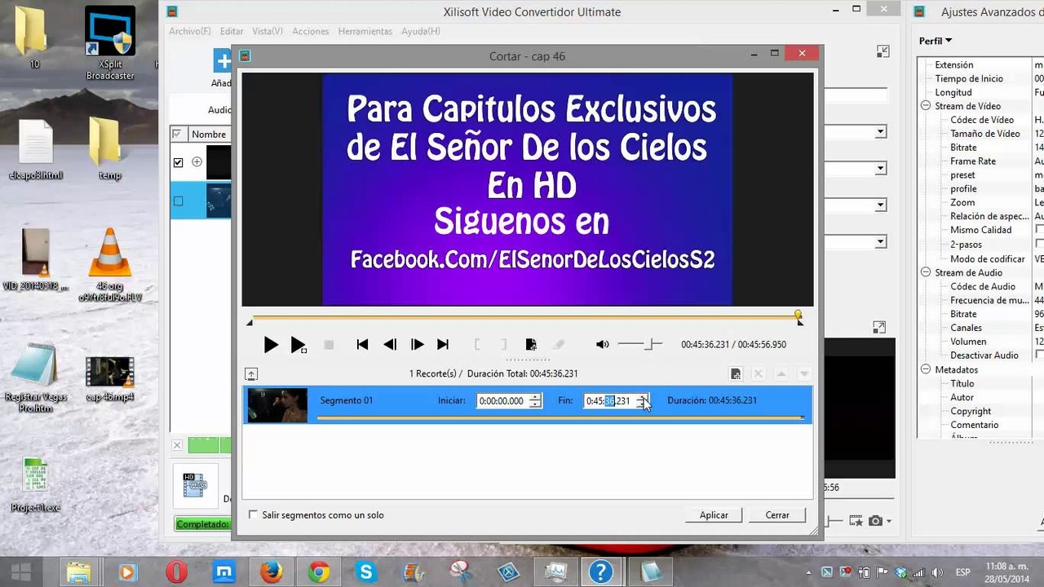1044x587 pixels.
Task: Click the Cerrar button
Action: click(x=777, y=515)
